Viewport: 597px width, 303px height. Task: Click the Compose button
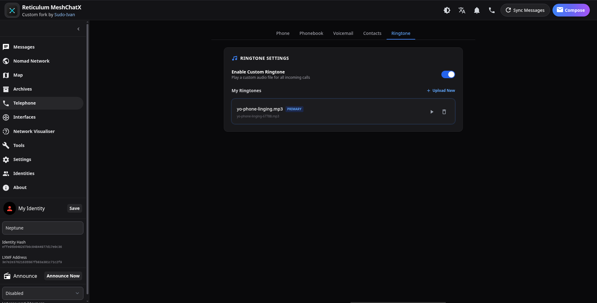571,10
